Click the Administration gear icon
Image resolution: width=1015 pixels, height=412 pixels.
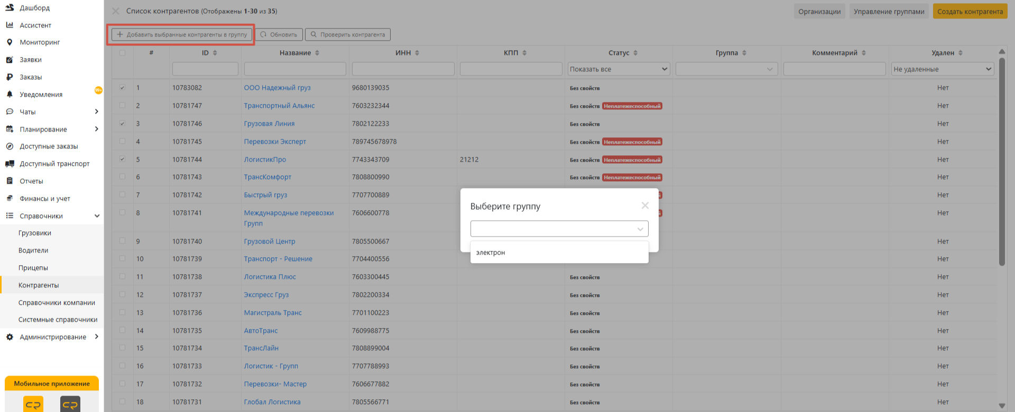pos(10,337)
